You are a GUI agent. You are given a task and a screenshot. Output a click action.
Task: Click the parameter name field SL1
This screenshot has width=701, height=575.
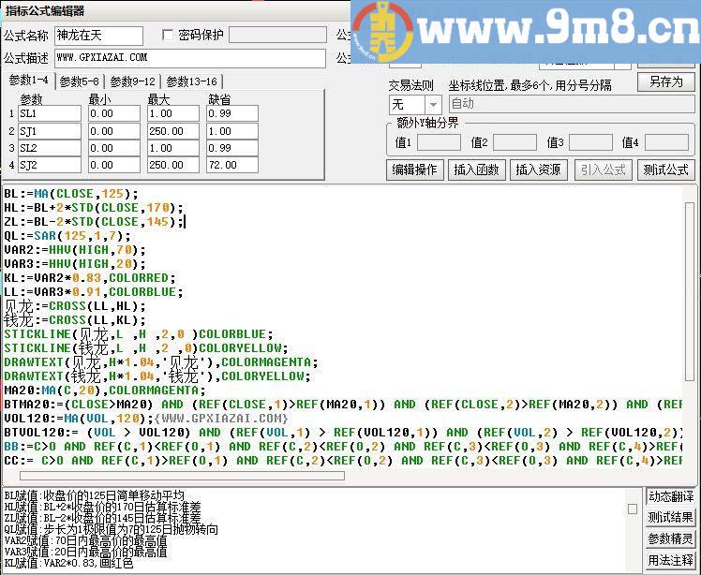(x=50, y=113)
